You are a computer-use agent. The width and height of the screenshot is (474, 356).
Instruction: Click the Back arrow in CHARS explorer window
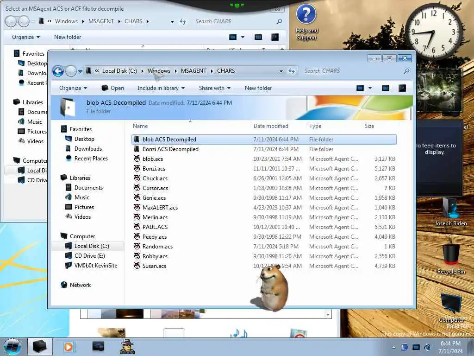tap(58, 71)
